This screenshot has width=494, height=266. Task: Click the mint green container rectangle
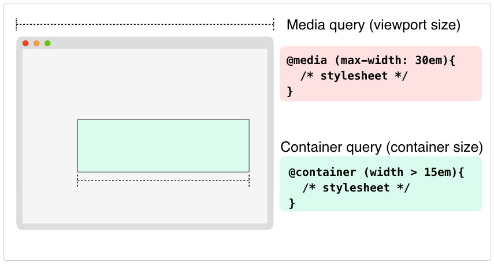[x=163, y=146]
